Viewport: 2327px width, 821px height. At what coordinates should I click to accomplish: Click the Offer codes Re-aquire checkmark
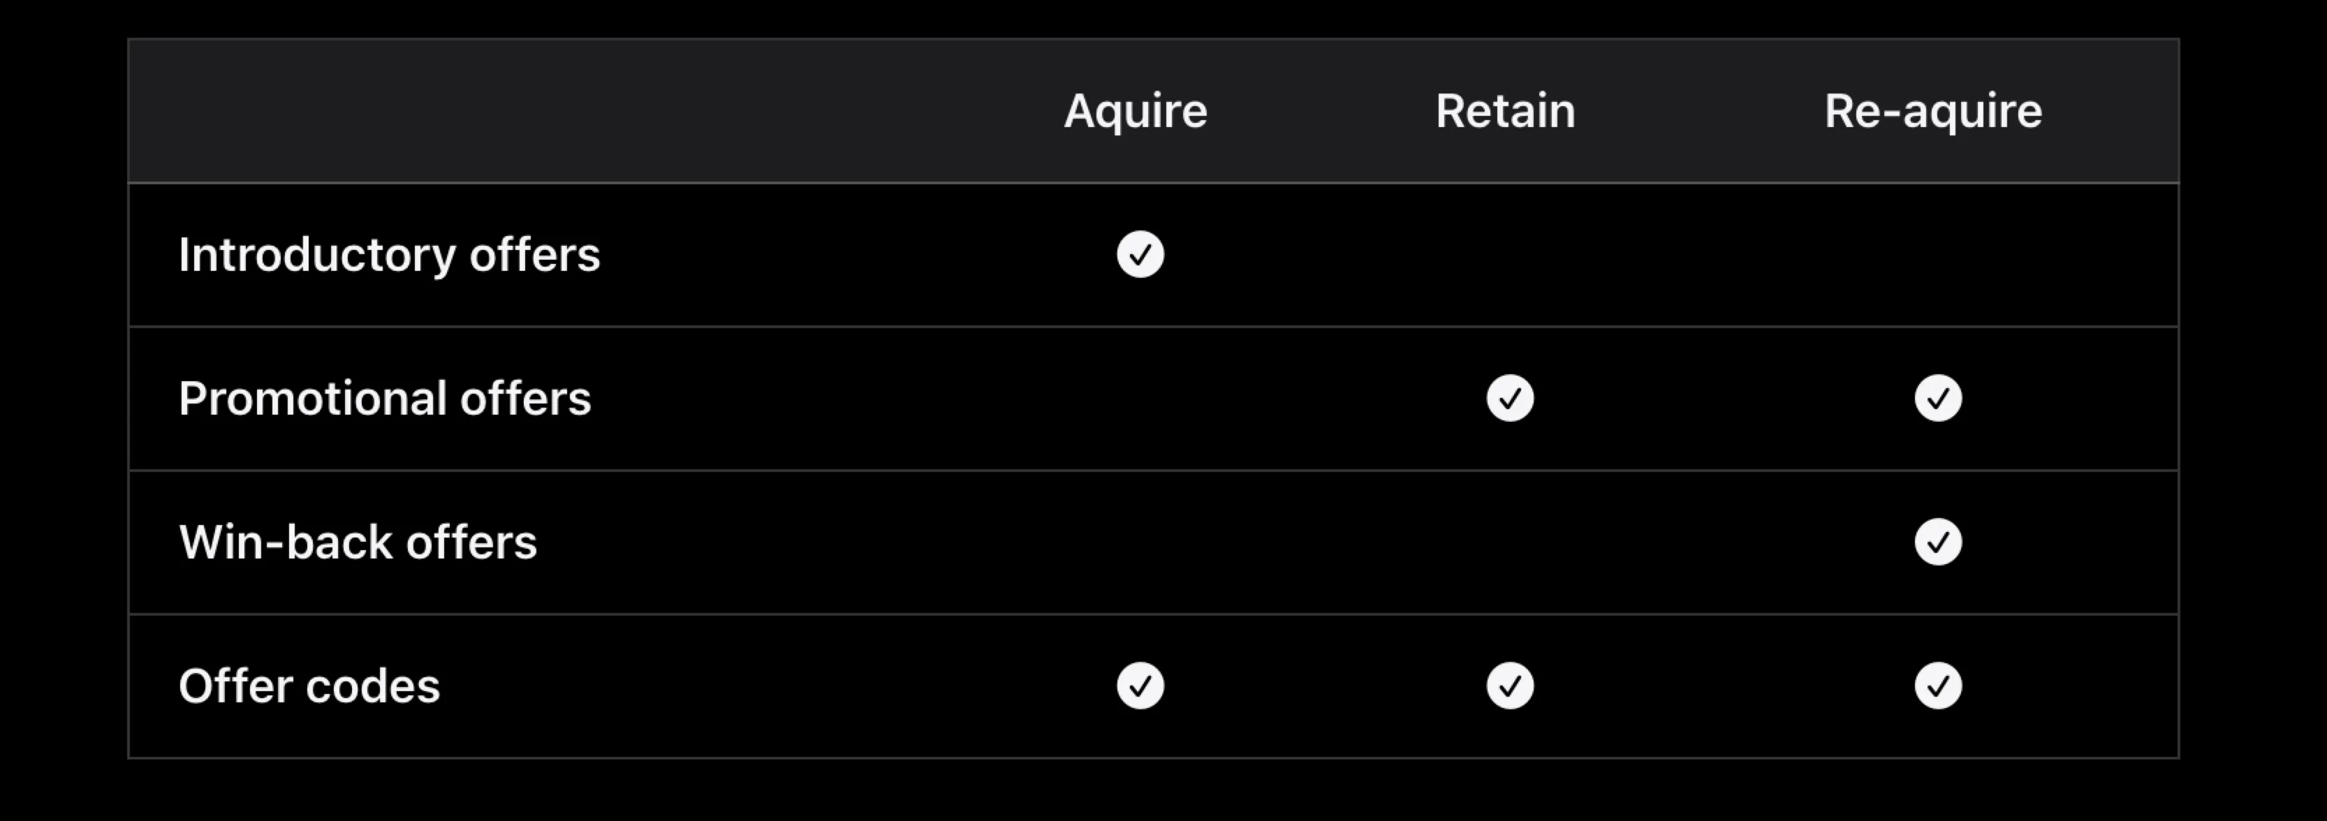1938,686
